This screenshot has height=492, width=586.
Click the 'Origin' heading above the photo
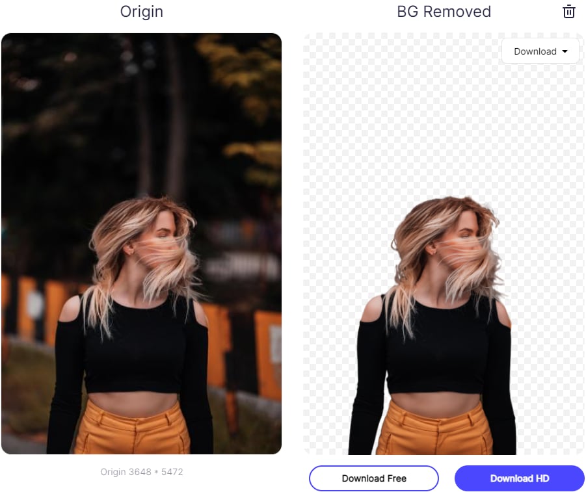[142, 12]
